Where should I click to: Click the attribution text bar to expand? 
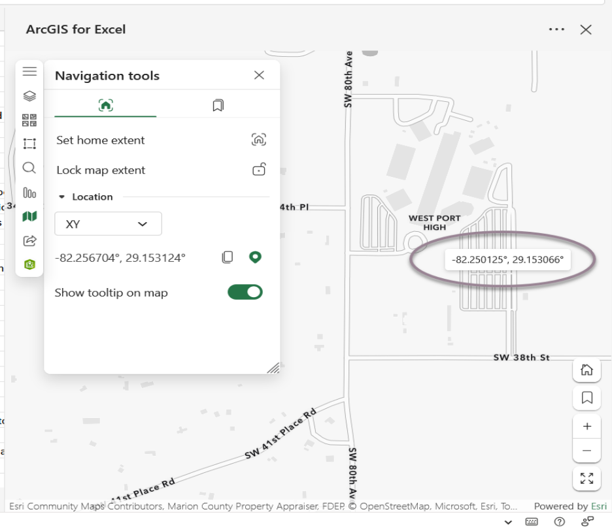click(x=263, y=506)
